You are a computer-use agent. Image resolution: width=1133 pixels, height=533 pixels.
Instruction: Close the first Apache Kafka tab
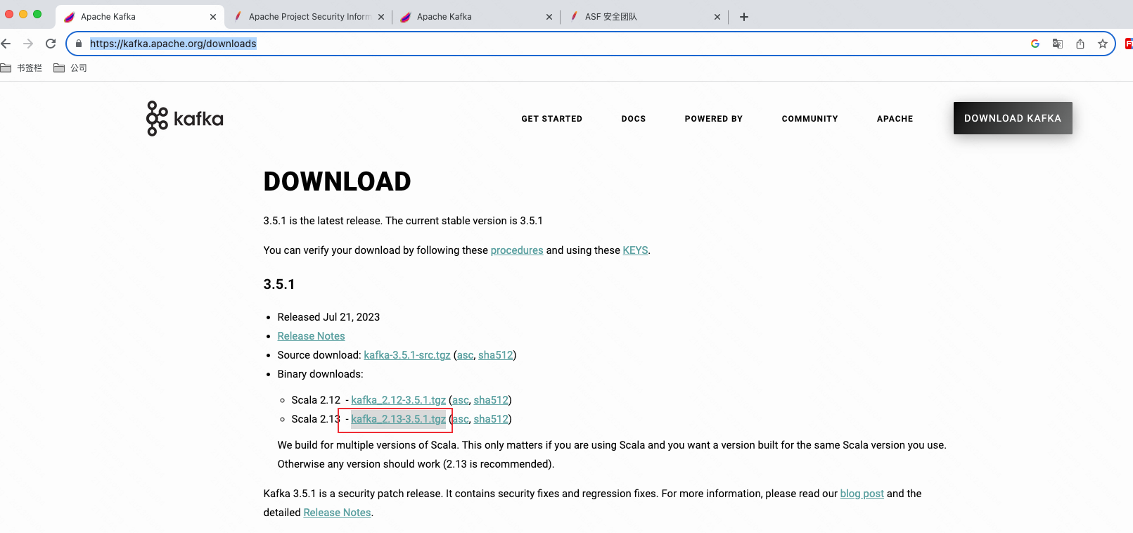click(x=213, y=17)
